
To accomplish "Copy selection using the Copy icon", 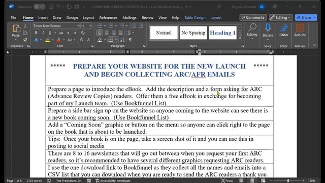I will 25,33.
